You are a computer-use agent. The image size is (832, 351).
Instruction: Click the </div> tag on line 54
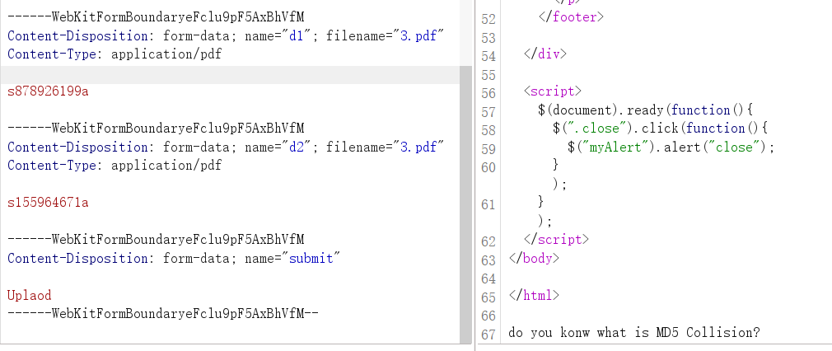(545, 54)
